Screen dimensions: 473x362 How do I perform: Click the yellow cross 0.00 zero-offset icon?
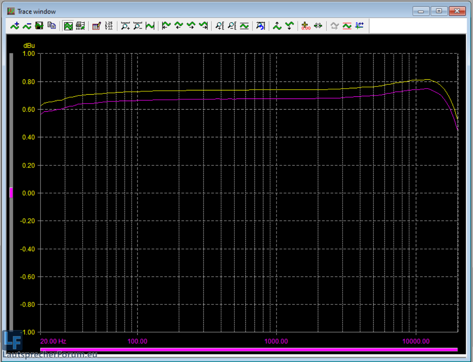click(306, 26)
